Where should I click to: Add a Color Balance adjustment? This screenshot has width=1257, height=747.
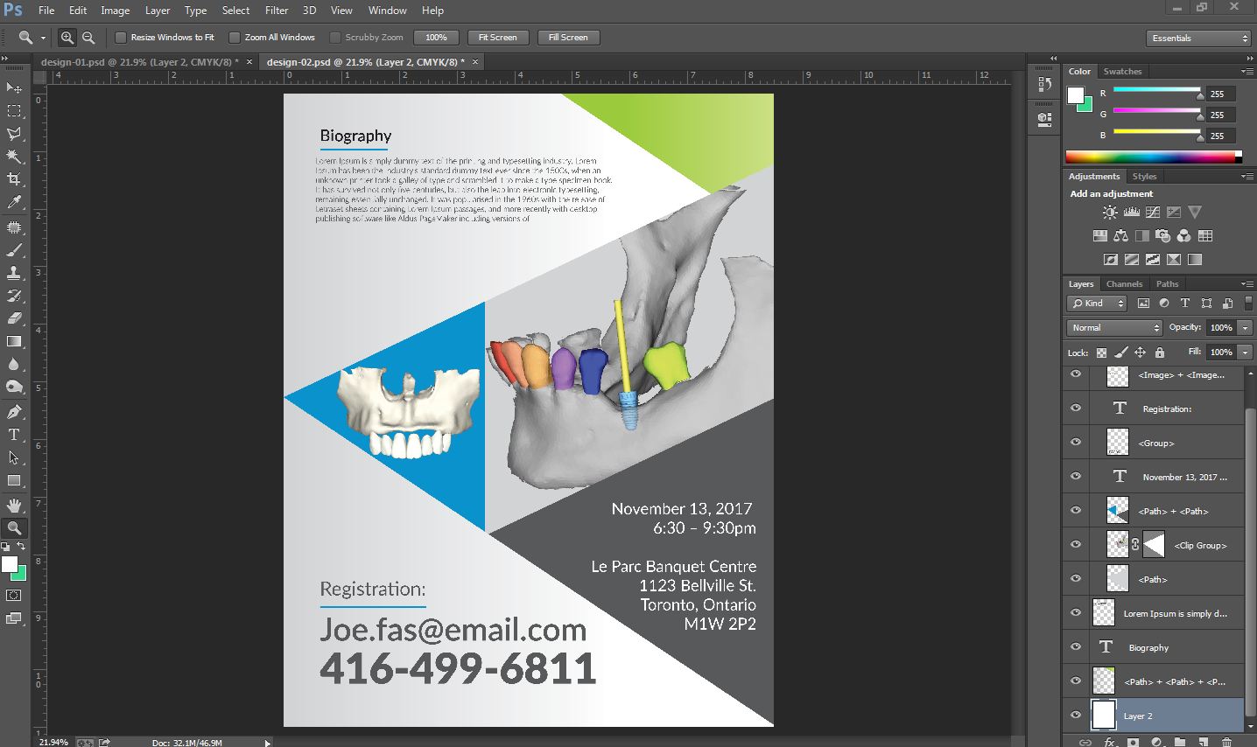(1121, 235)
